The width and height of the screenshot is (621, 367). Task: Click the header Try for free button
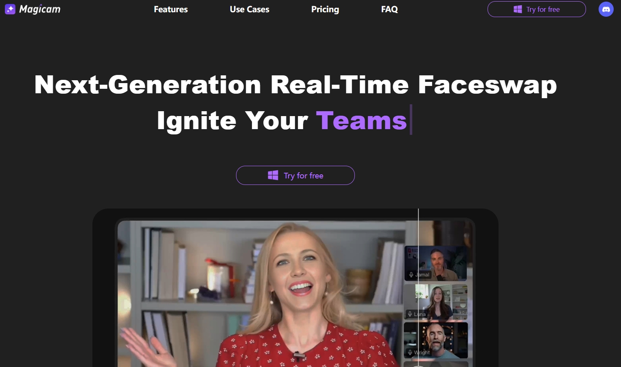click(x=536, y=9)
